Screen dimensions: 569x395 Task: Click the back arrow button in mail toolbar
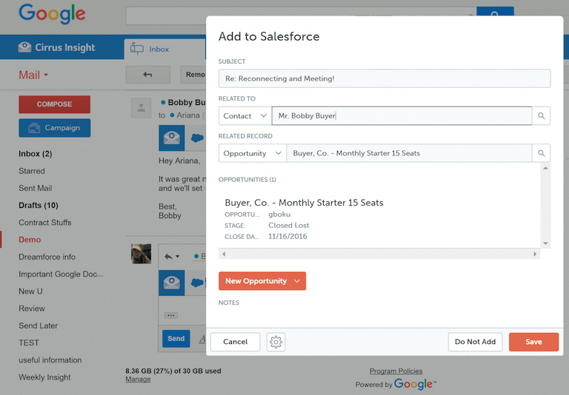[147, 75]
